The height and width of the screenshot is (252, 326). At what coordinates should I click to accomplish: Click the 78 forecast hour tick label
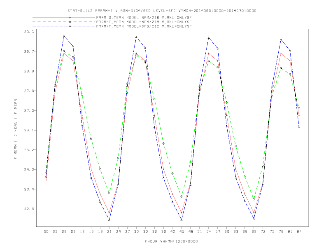(x=281, y=231)
